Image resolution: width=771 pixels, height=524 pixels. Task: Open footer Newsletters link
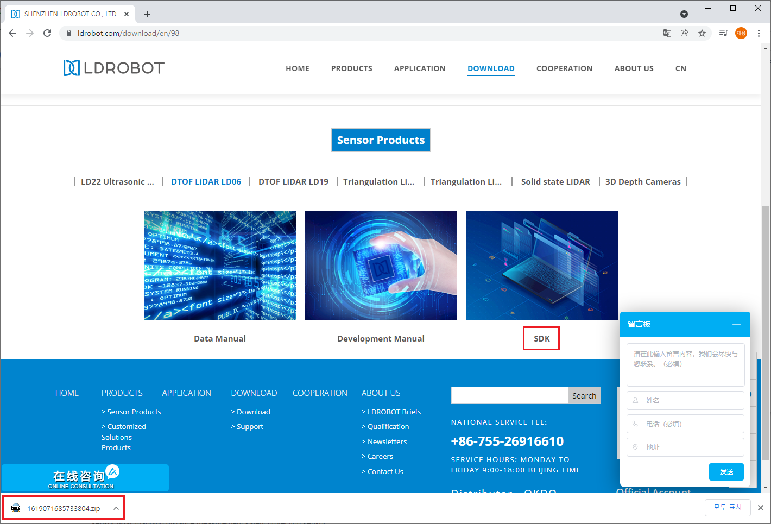[384, 442]
